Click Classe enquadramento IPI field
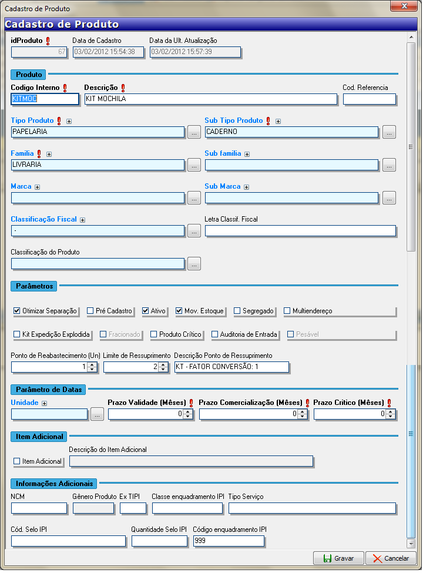This screenshot has width=423, height=573. click(x=188, y=510)
